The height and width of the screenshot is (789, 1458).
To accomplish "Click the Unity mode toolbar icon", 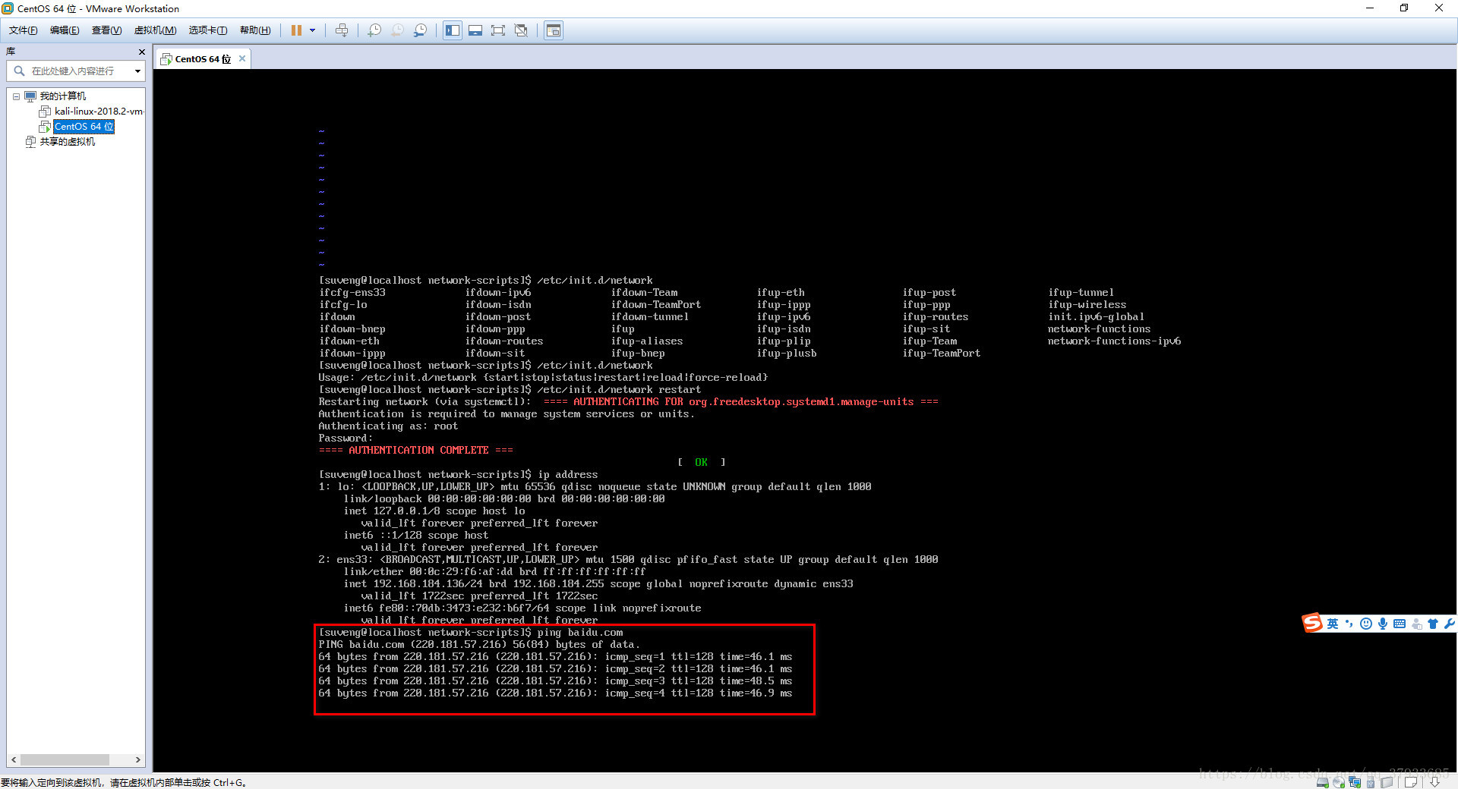I will [521, 30].
